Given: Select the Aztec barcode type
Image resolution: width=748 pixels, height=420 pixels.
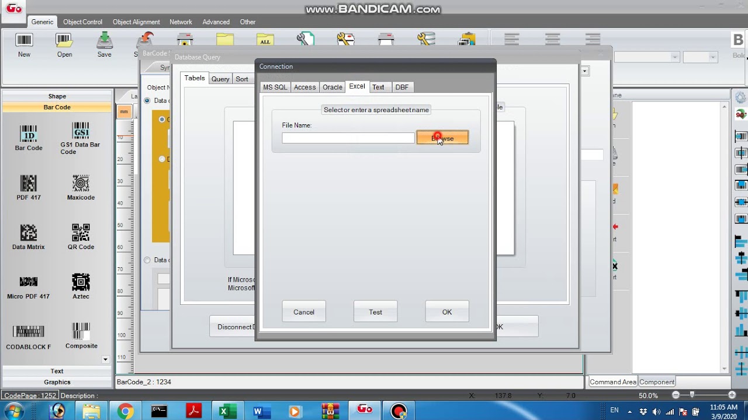Looking at the screenshot, I should click(x=81, y=286).
